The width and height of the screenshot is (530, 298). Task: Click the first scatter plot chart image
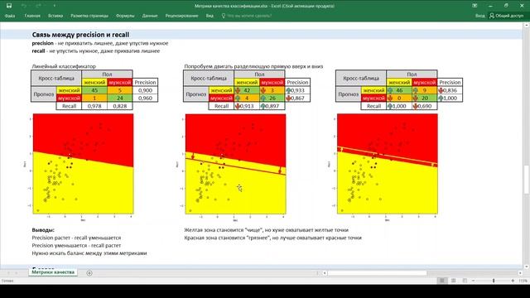[79, 167]
